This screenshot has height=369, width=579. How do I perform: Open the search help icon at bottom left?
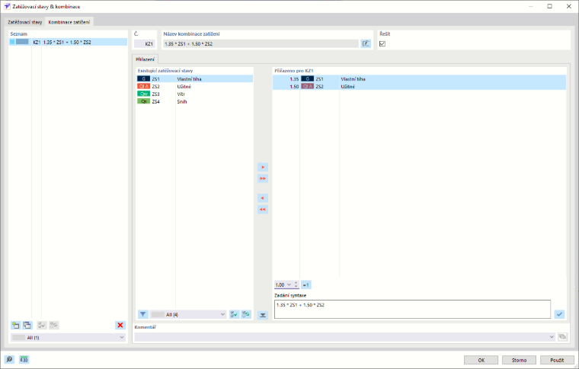click(x=9, y=359)
